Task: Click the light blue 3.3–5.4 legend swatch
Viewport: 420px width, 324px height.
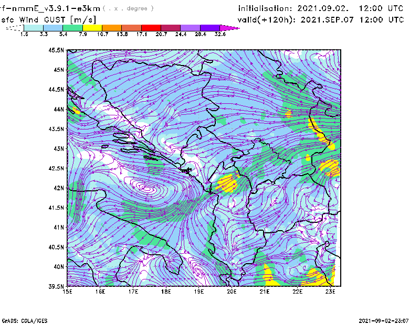Action: coord(53,28)
